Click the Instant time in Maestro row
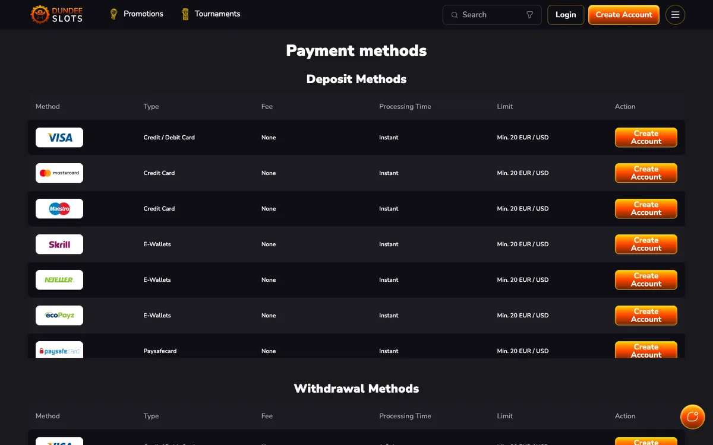 [389, 209]
